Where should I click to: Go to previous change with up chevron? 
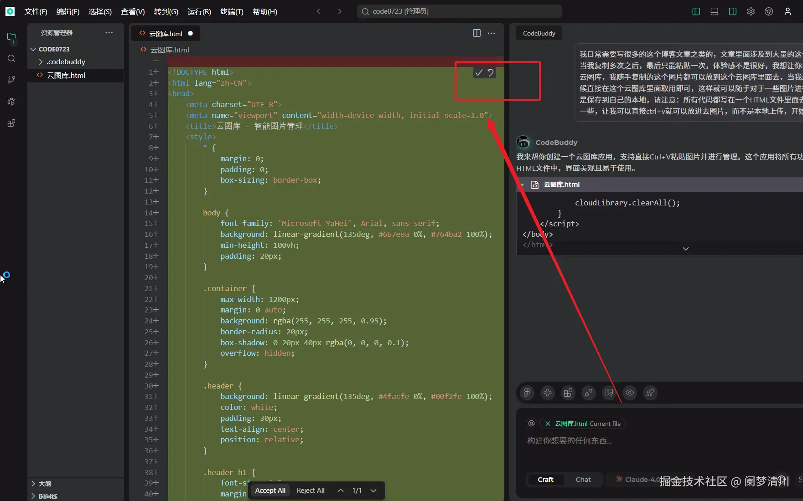click(340, 491)
